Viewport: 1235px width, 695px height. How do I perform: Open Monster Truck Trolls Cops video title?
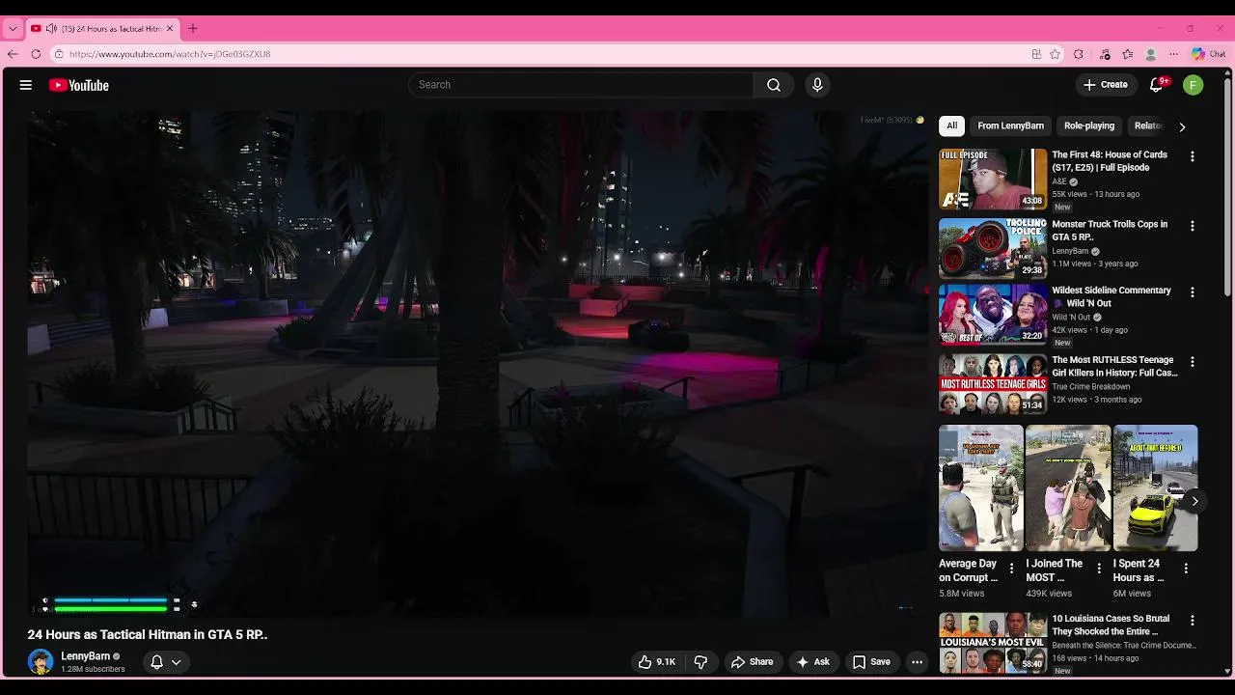1110,231
